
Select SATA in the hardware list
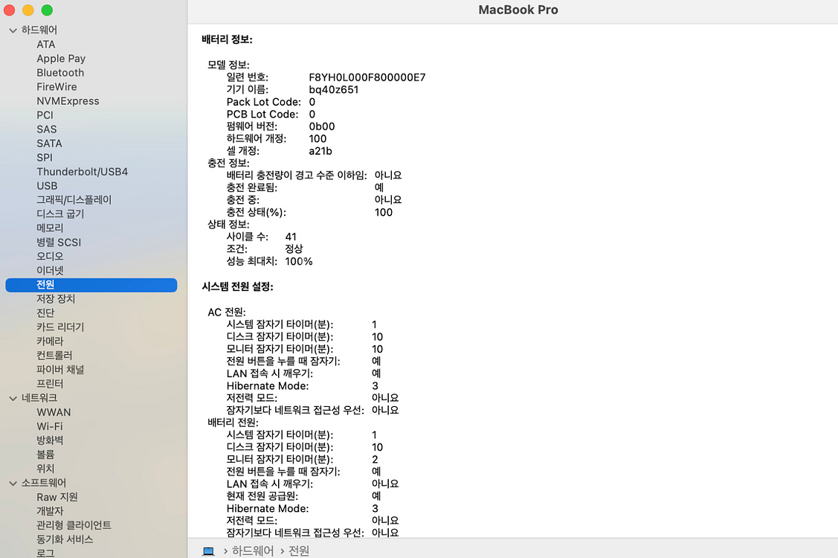point(49,144)
